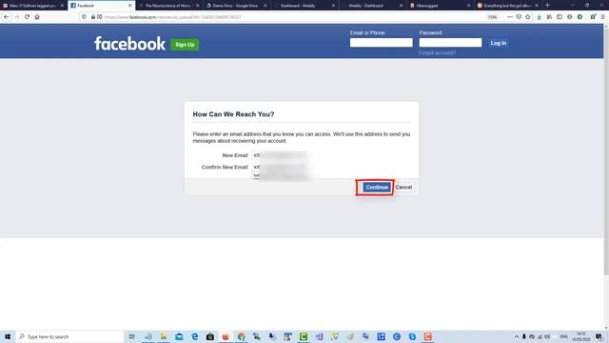Open the browser home page icon
Screen dimensions: 609x343
(37, 17)
